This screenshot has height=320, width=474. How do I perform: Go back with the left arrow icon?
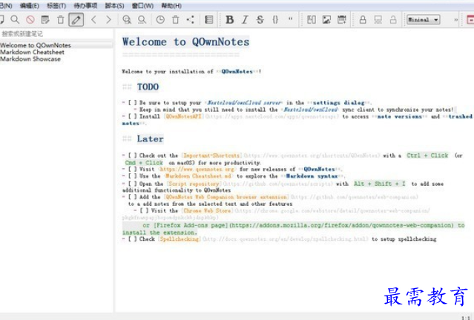[94, 19]
